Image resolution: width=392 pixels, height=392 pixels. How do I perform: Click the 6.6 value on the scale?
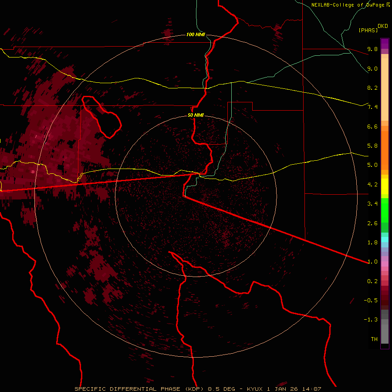(x=372, y=126)
